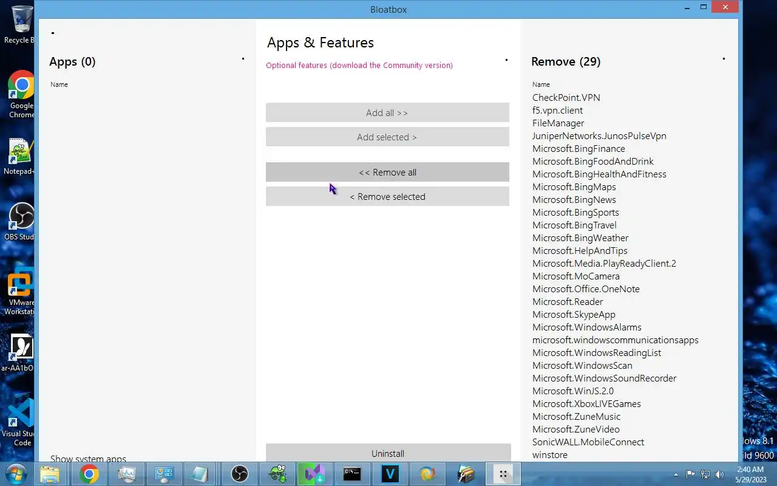Launch Chrome from the taskbar
The image size is (777, 486).
tap(89, 473)
